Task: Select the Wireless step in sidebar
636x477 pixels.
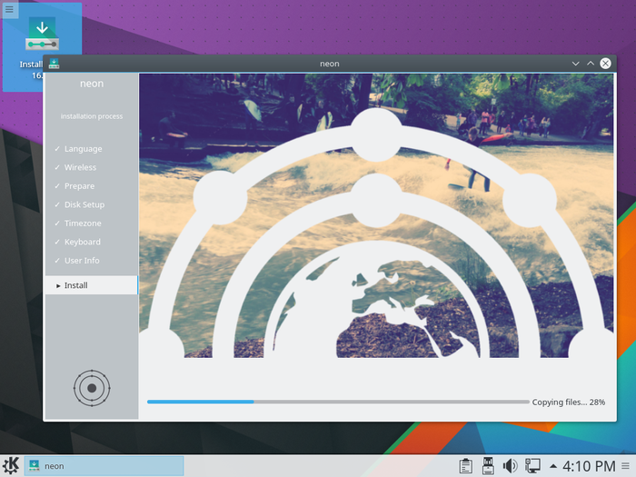Action: (80, 167)
